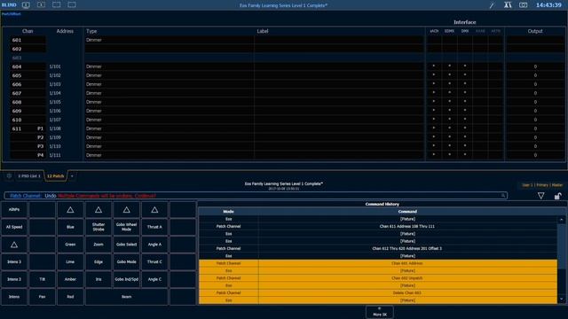568x319 pixels.
Task: Click the clock showing 14:43:39
Action: pos(548,5)
